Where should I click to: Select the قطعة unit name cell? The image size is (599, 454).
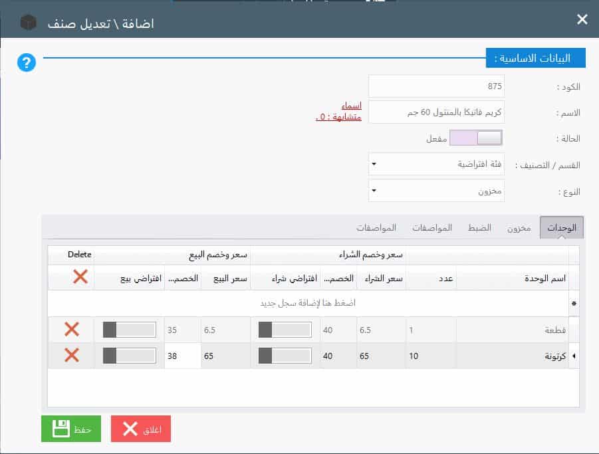512,330
